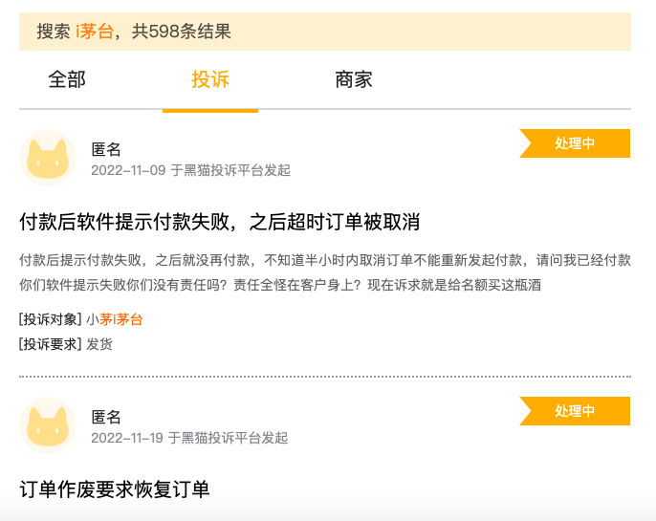This screenshot has height=521, width=656.
Task: Switch to the 全部 tab
Action: click(x=67, y=79)
